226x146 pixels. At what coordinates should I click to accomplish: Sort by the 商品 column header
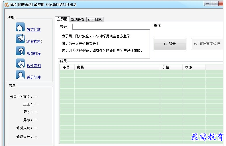pos(117,67)
